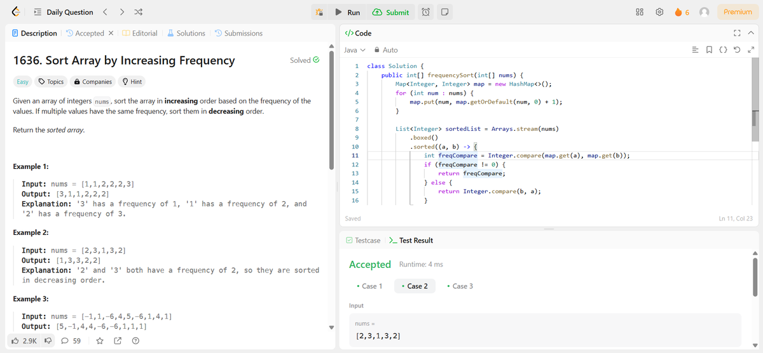Format the code with lines icon
The image size is (763, 353).
click(695, 50)
